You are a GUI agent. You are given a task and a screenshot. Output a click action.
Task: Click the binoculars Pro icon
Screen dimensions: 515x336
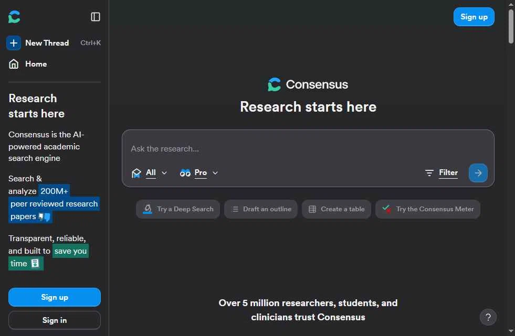tap(185, 173)
